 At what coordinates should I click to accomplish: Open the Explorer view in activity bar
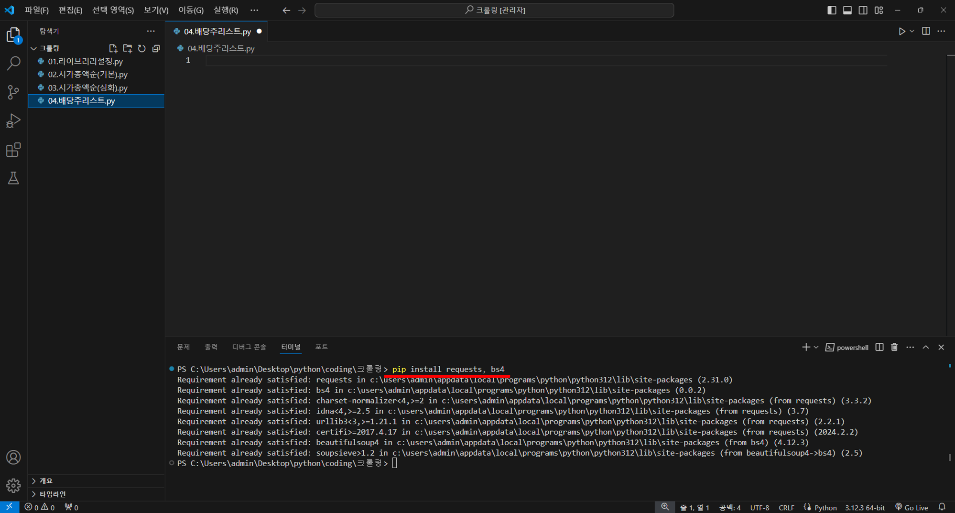pos(13,35)
